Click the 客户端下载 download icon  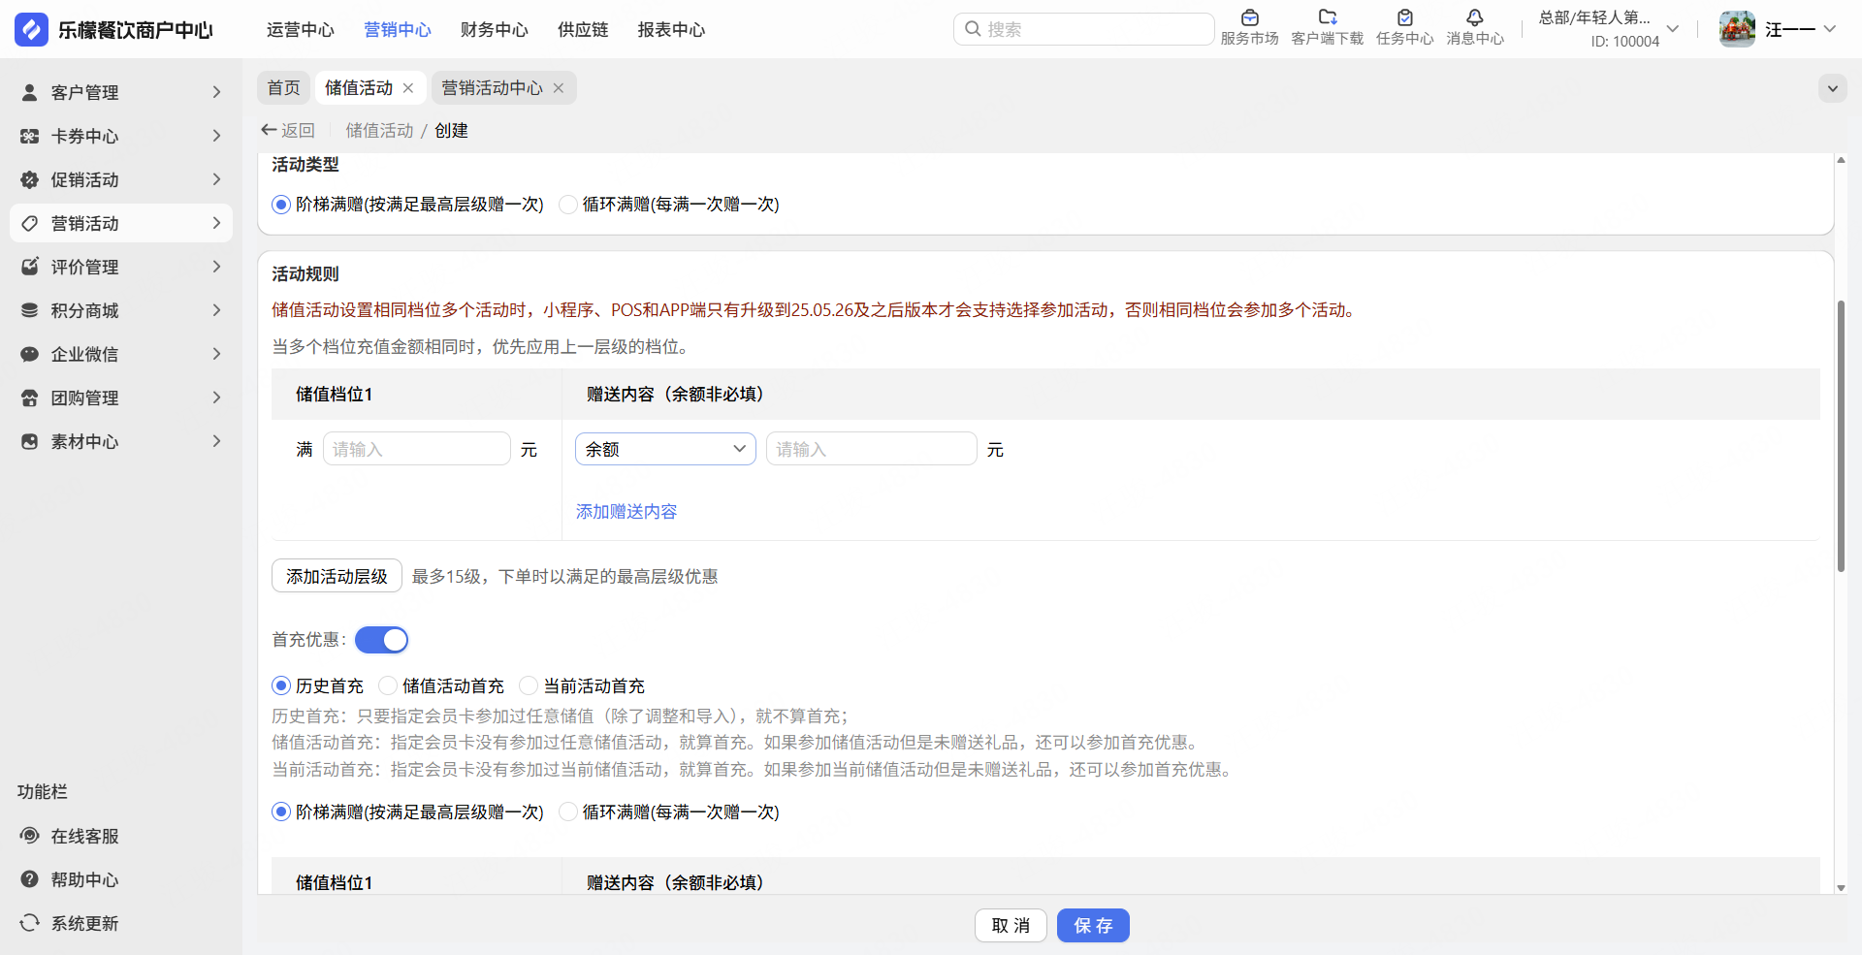pos(1327,18)
